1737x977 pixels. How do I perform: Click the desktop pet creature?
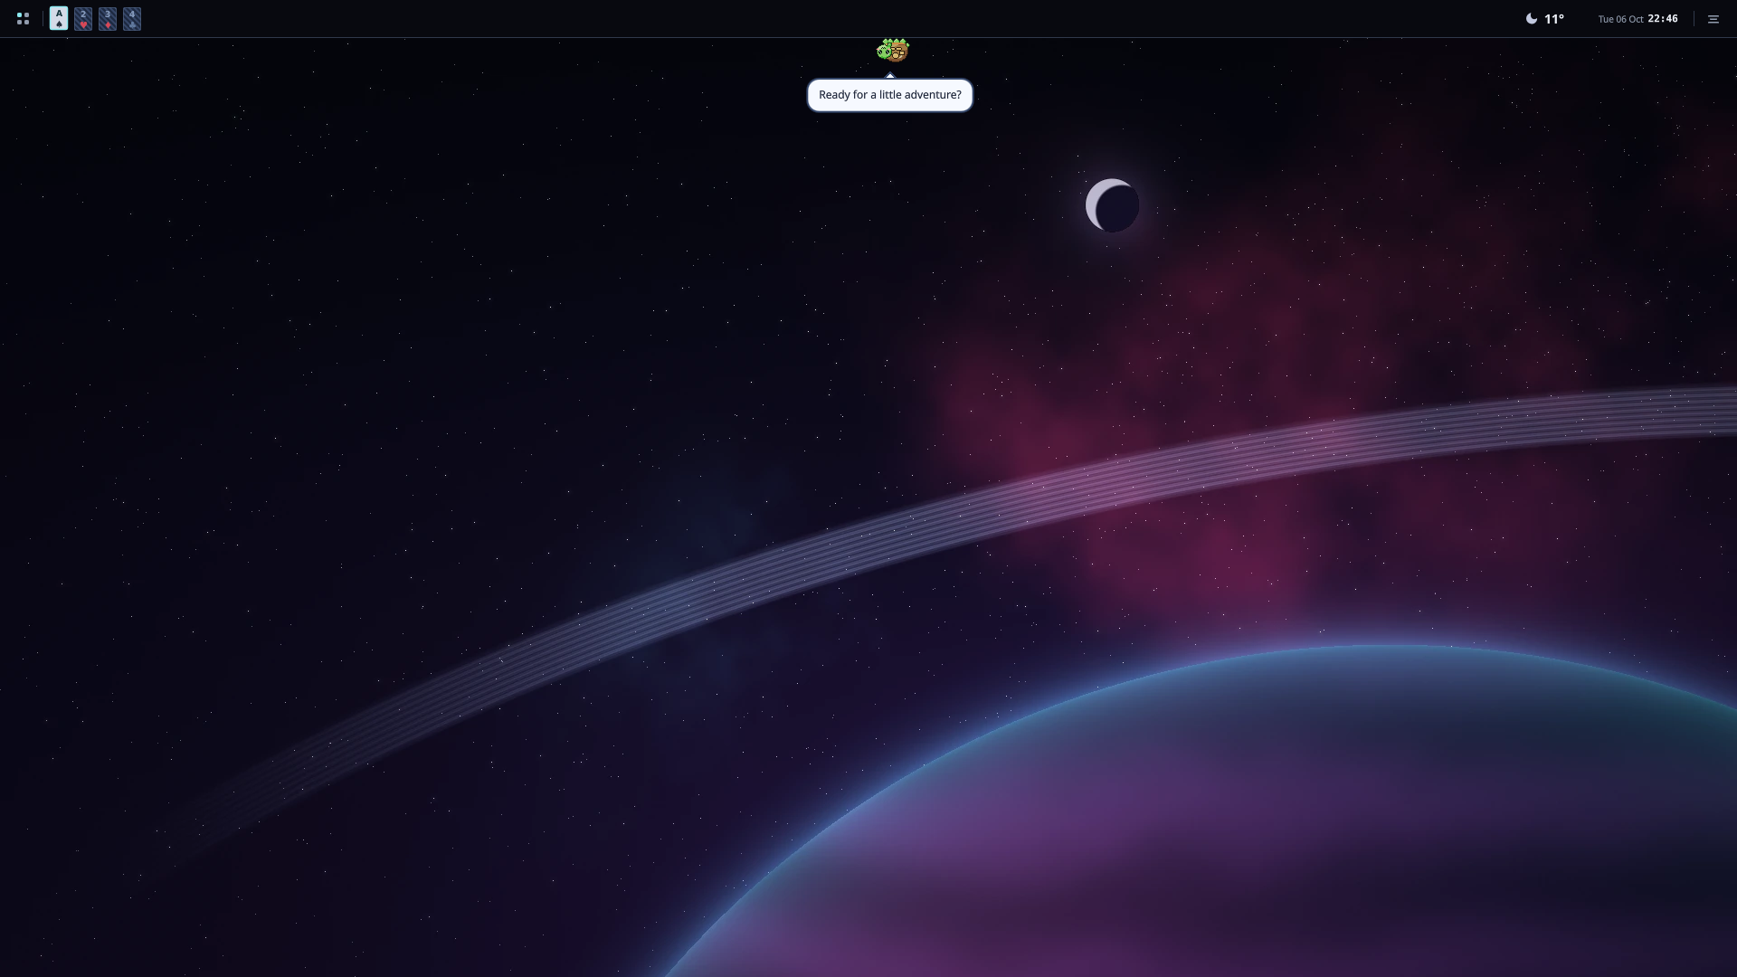(x=893, y=50)
